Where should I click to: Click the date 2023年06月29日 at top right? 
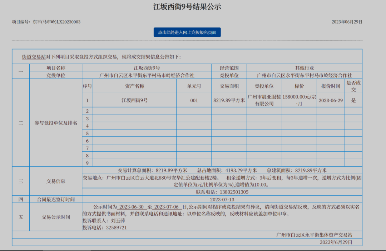[347, 22]
